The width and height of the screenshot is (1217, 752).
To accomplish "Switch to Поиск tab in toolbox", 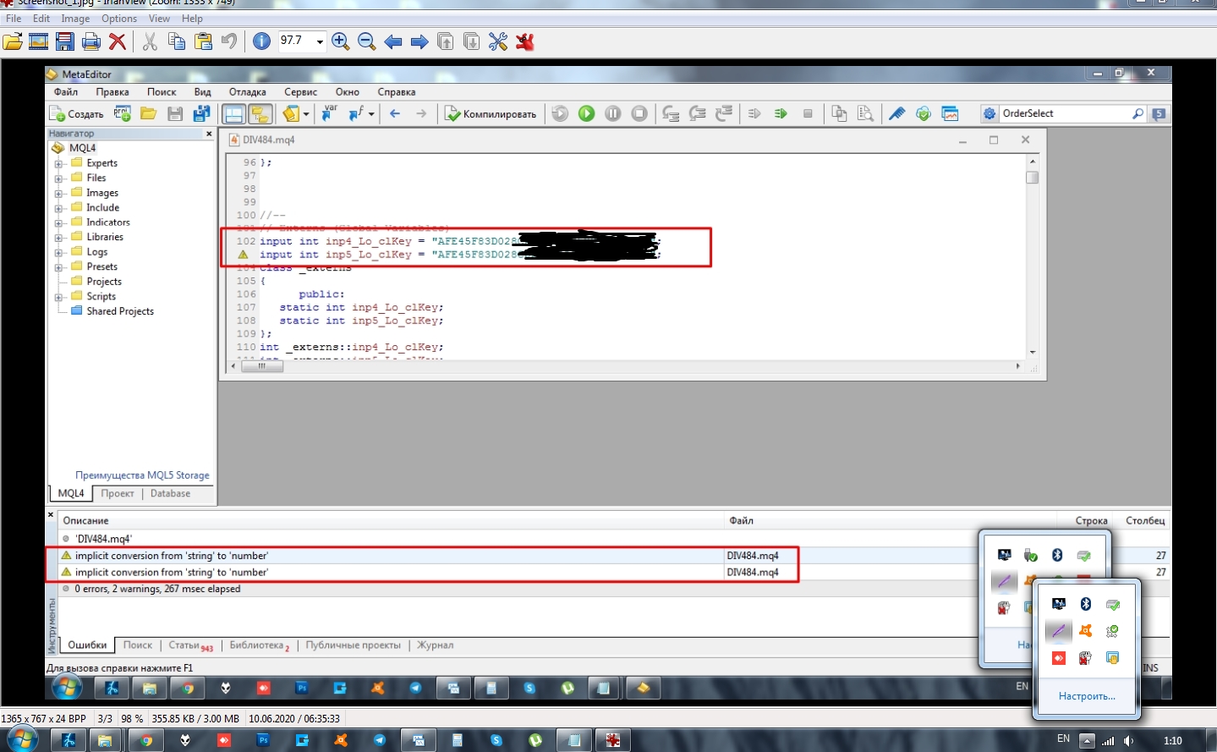I will coord(137,645).
